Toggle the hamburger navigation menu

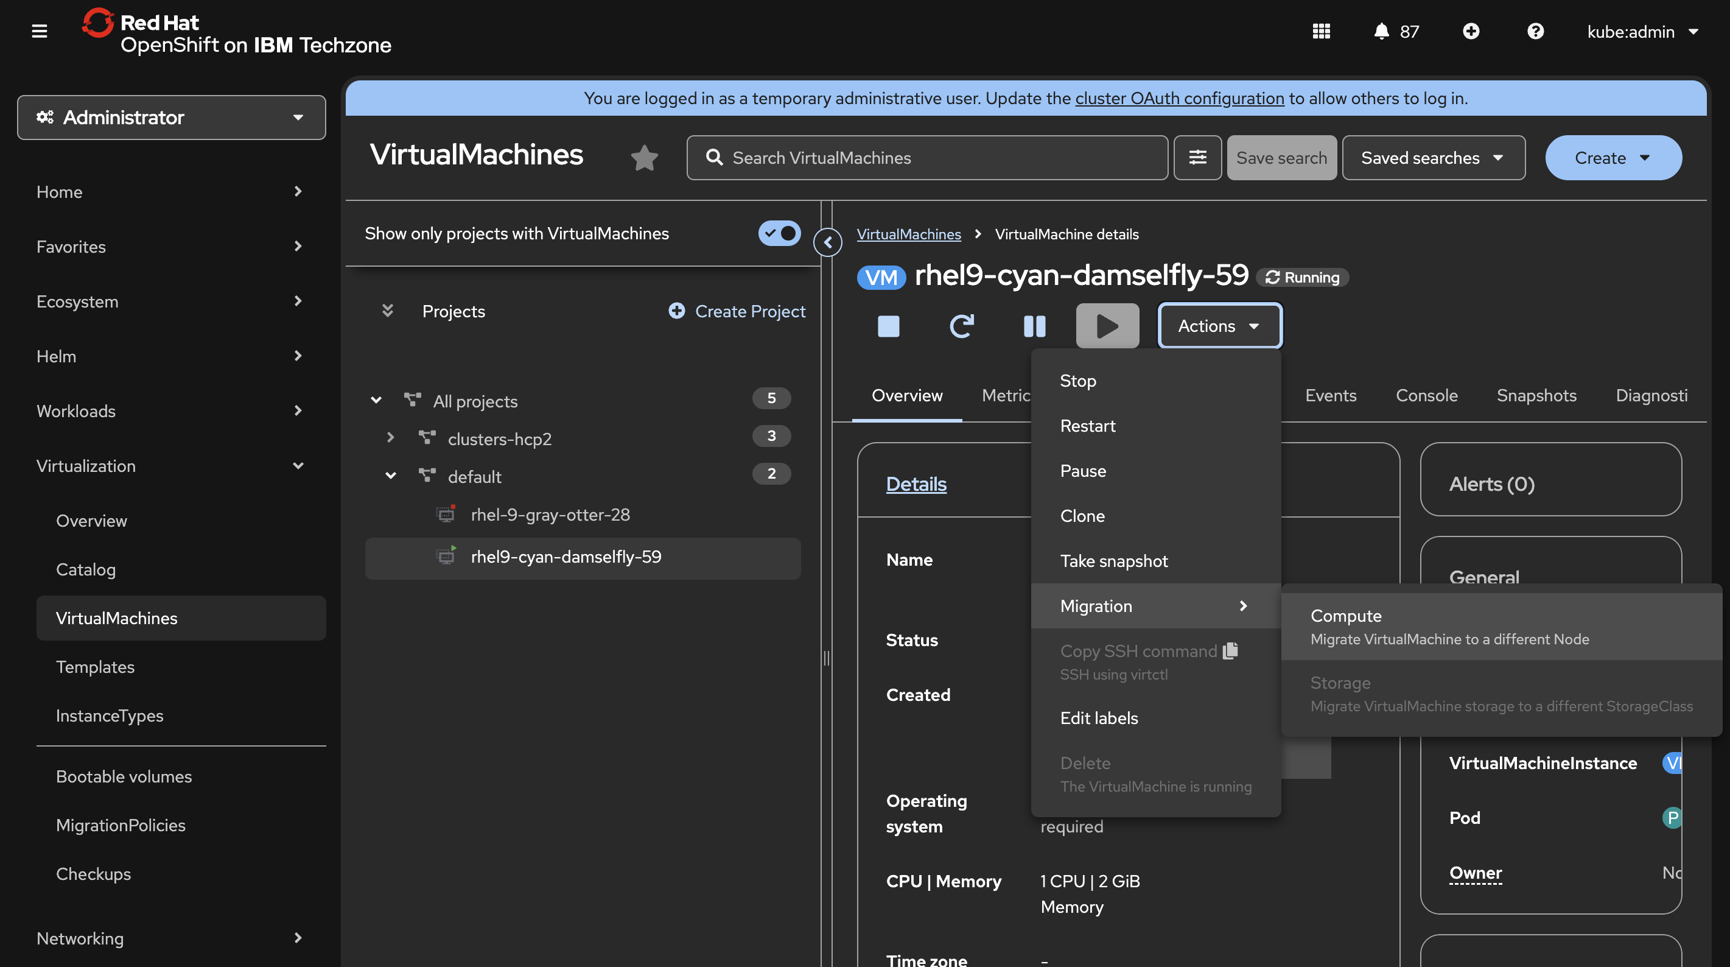click(x=40, y=32)
